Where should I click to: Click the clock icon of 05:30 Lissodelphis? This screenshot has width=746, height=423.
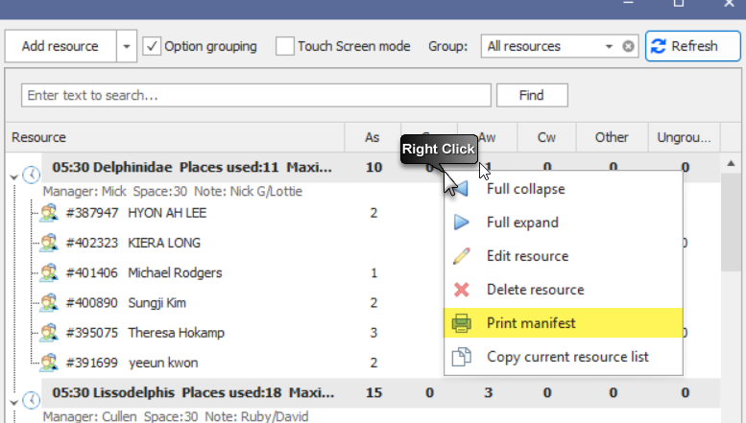point(32,400)
